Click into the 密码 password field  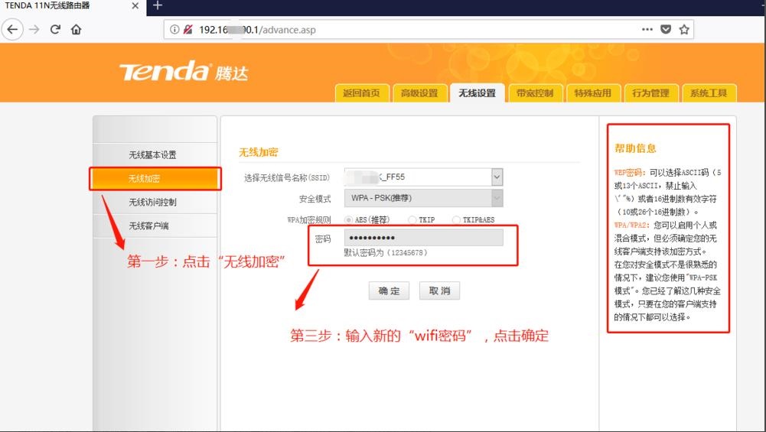coord(423,238)
